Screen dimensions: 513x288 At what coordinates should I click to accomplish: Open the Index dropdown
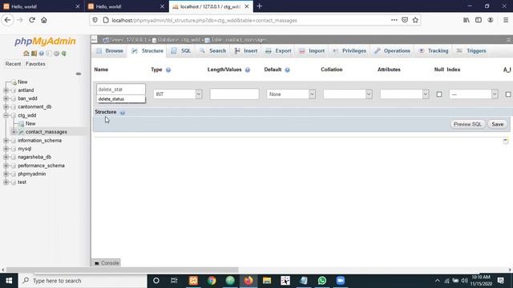[474, 94]
